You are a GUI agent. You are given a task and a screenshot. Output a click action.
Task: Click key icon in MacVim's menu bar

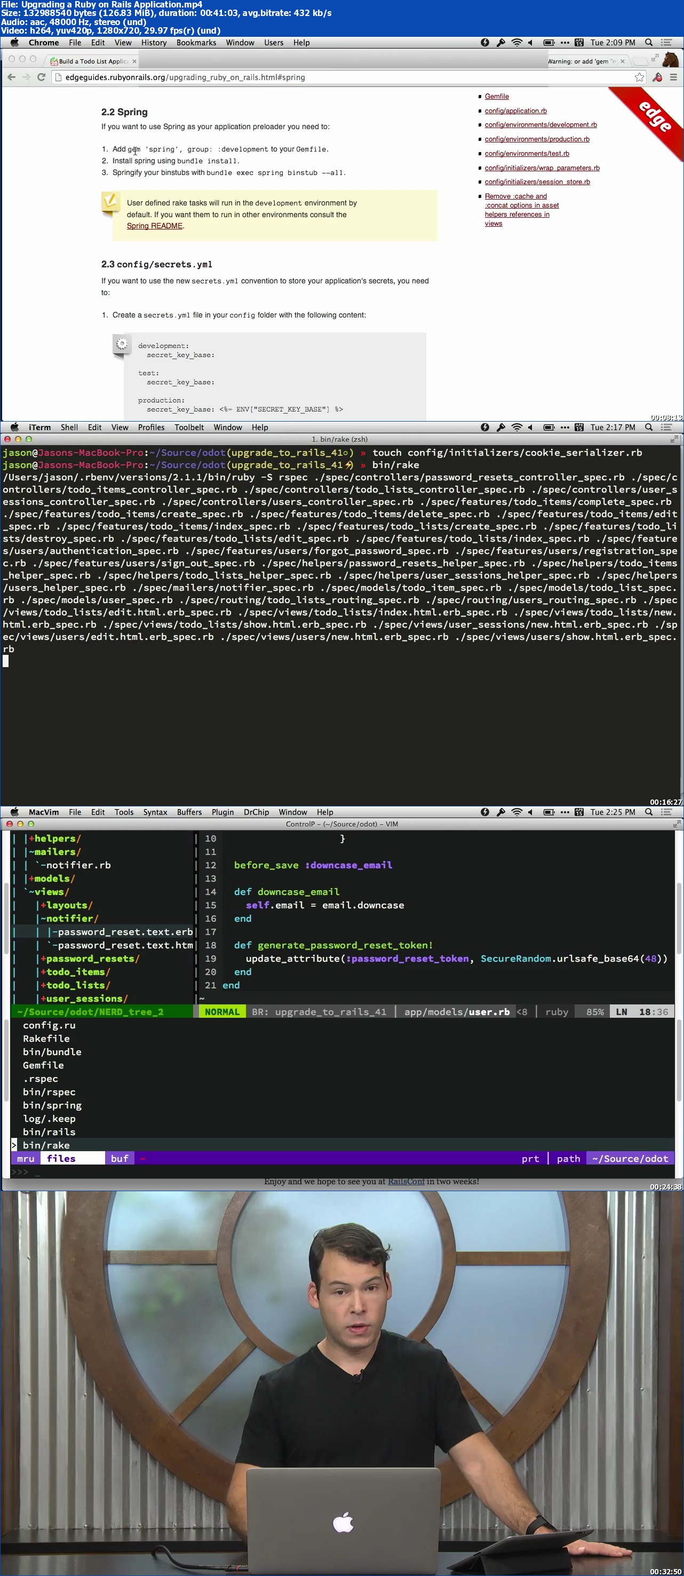500,812
